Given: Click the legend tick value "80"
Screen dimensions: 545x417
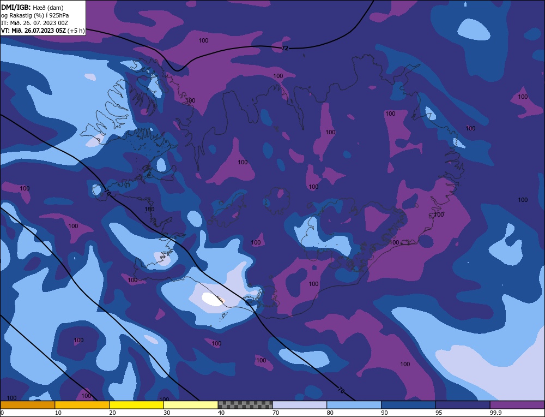Looking at the screenshot, I should point(330,413).
